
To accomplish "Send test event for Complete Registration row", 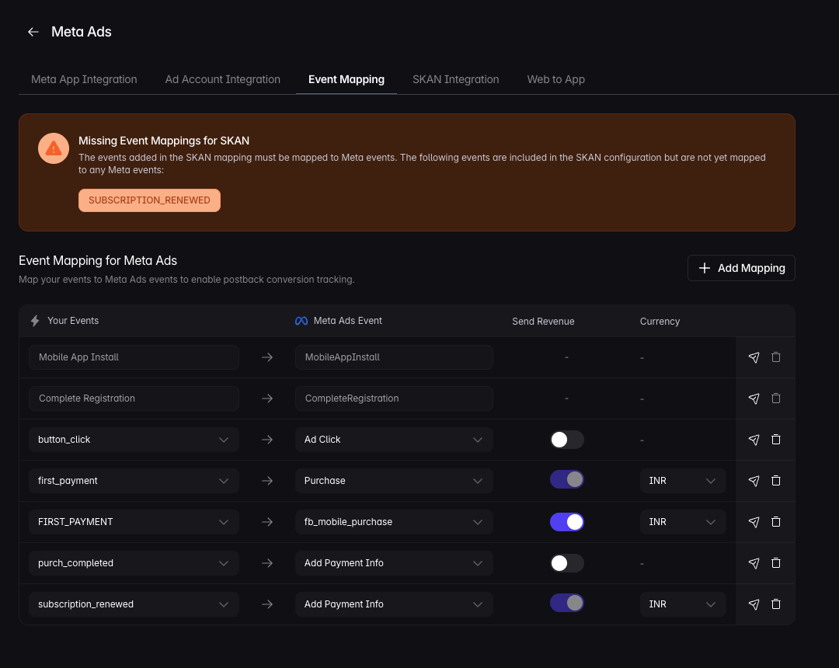I will click(x=754, y=398).
